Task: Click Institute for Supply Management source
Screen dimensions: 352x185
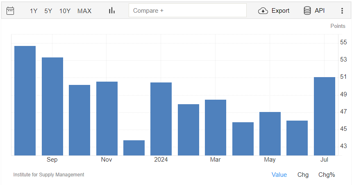Action: tap(49, 175)
